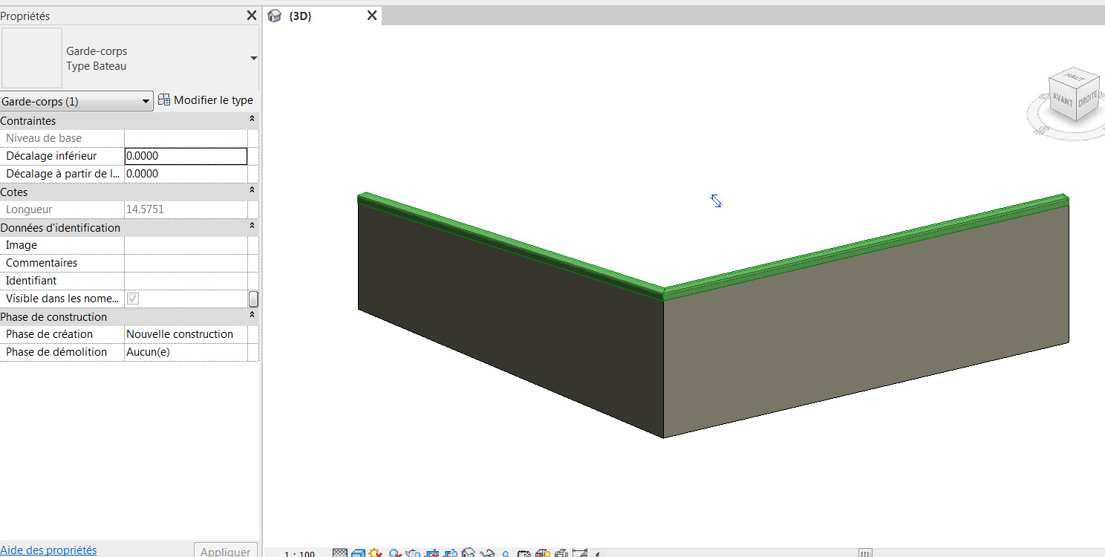Screen dimensions: 1105x557
Task: Click the Crop View icon
Action: (432, 553)
